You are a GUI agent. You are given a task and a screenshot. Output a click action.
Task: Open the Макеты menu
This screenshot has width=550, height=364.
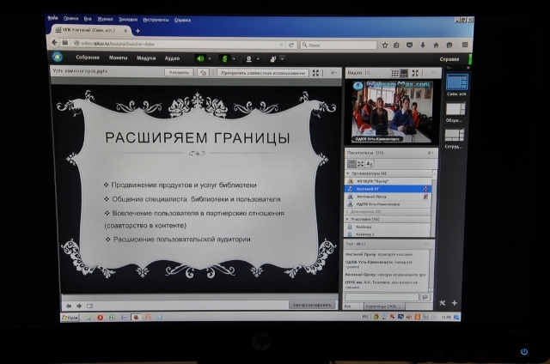pyautogui.click(x=118, y=58)
